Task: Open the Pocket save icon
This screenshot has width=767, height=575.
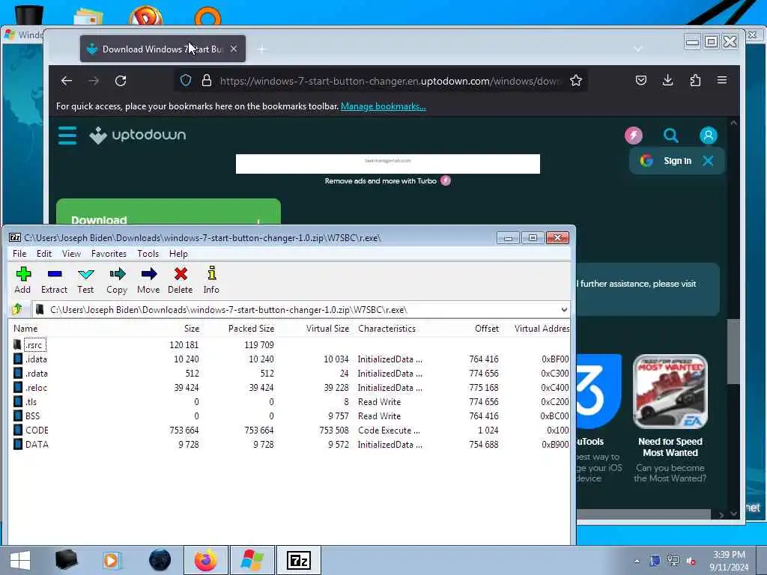Action: pyautogui.click(x=641, y=80)
